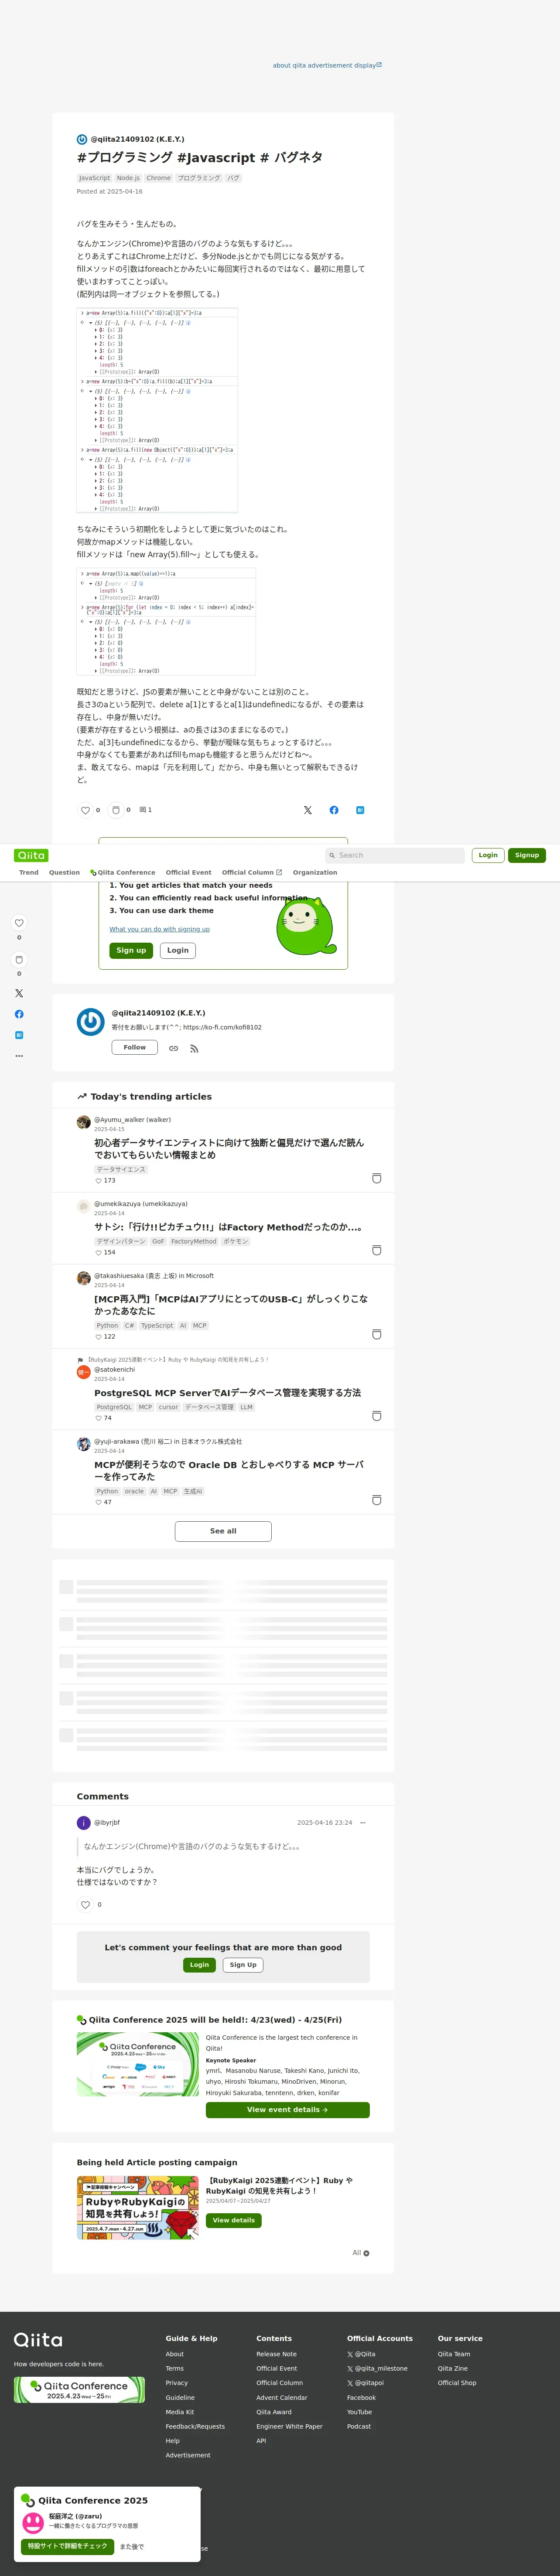
Task: Stock the Oracle DB MCP trending article
Action: pos(376,1500)
